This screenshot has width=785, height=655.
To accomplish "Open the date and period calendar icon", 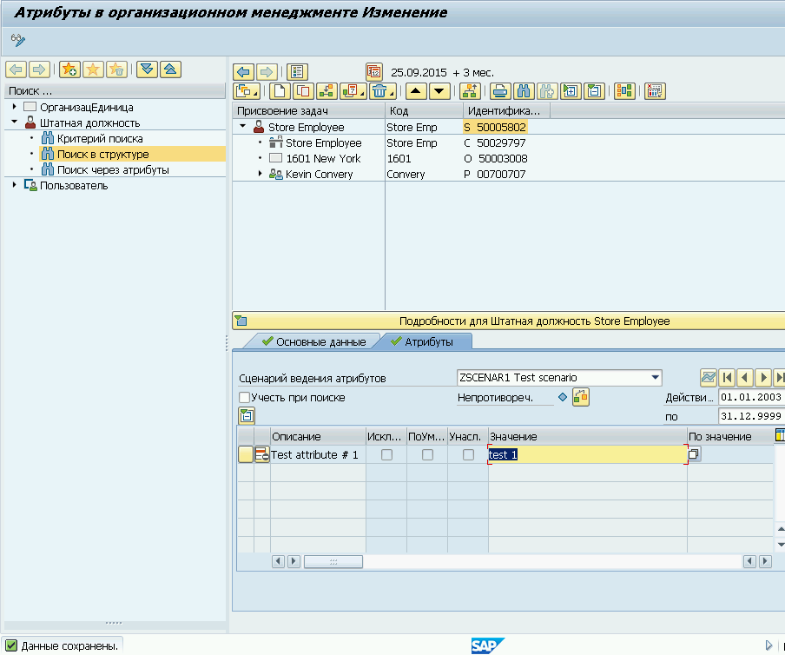I will (374, 72).
